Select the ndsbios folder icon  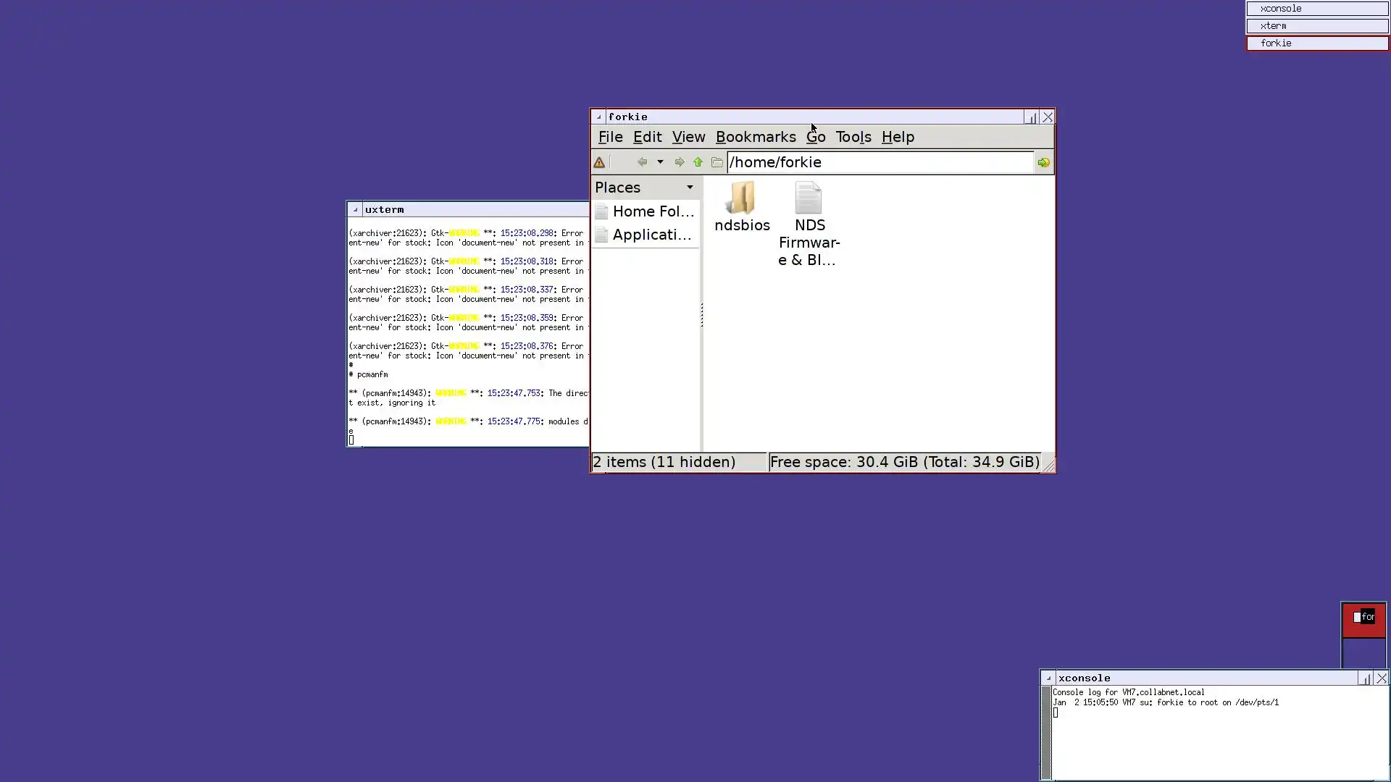click(x=741, y=198)
